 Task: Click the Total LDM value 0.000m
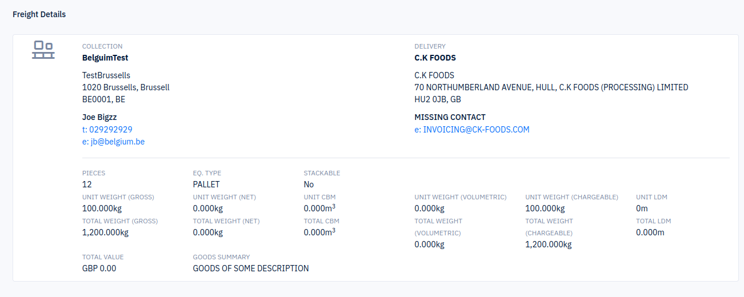[x=650, y=232]
